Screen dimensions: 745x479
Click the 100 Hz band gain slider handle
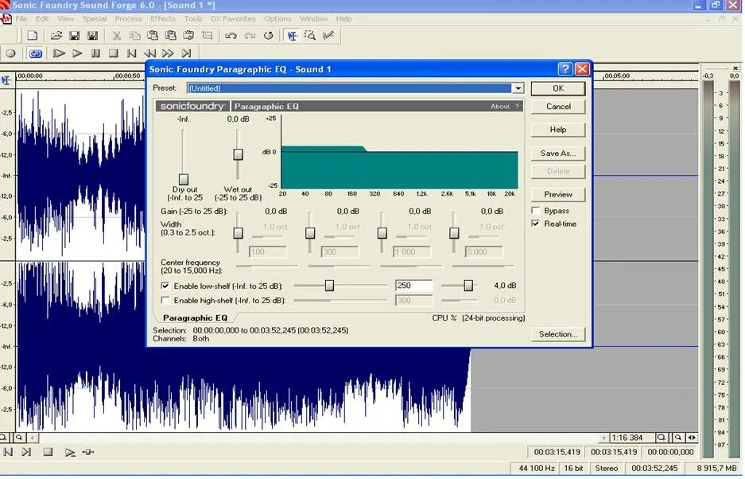(238, 233)
